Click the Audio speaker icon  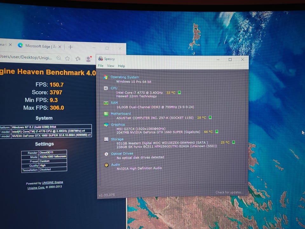(106, 165)
